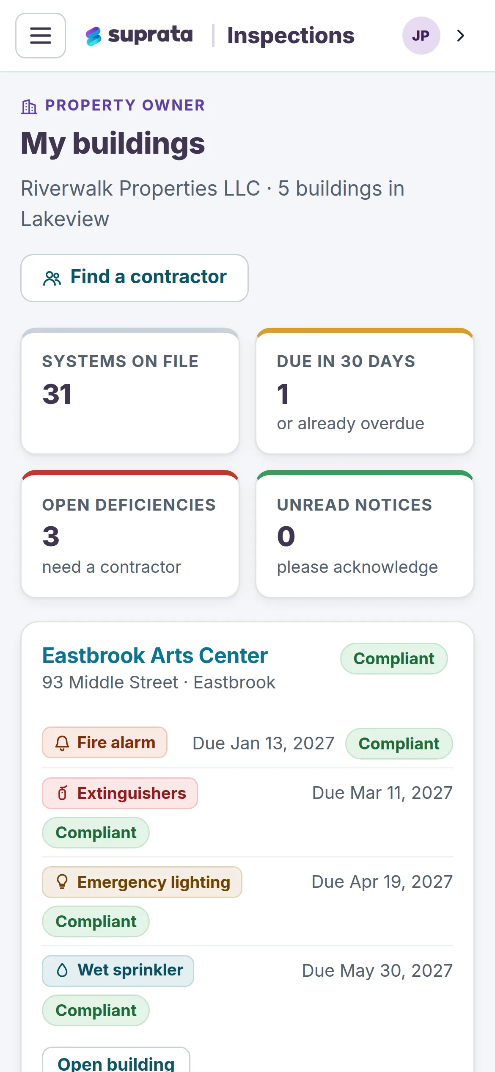Click the people icon in Find a contractor

pyautogui.click(x=52, y=278)
